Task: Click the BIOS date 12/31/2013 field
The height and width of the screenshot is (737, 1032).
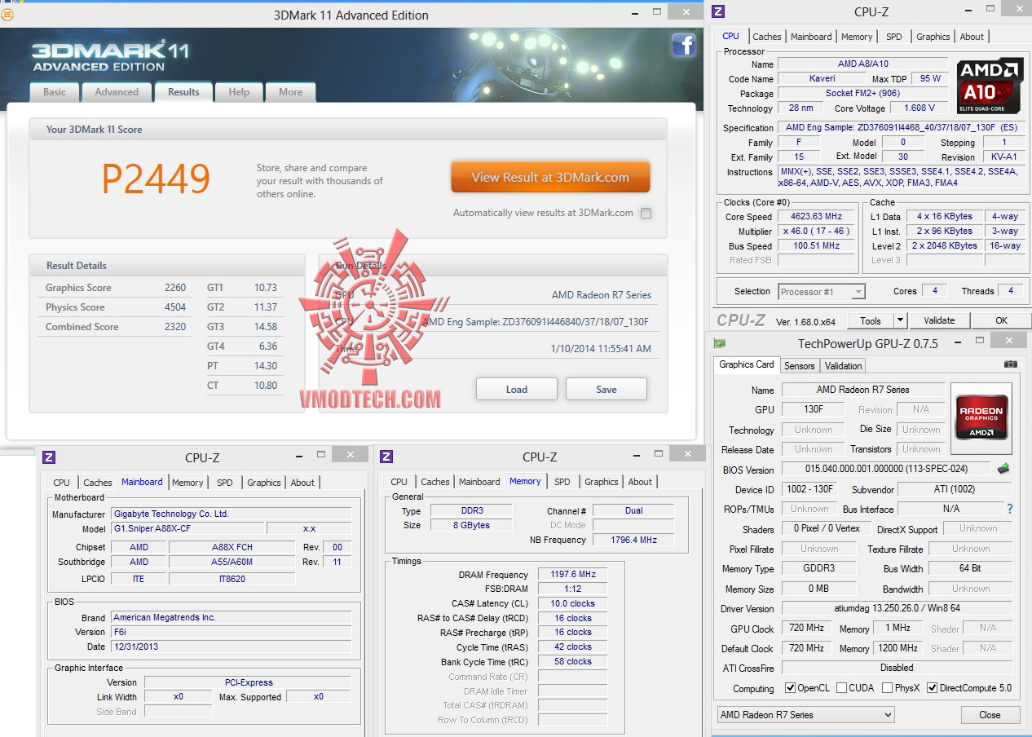Action: (232, 647)
